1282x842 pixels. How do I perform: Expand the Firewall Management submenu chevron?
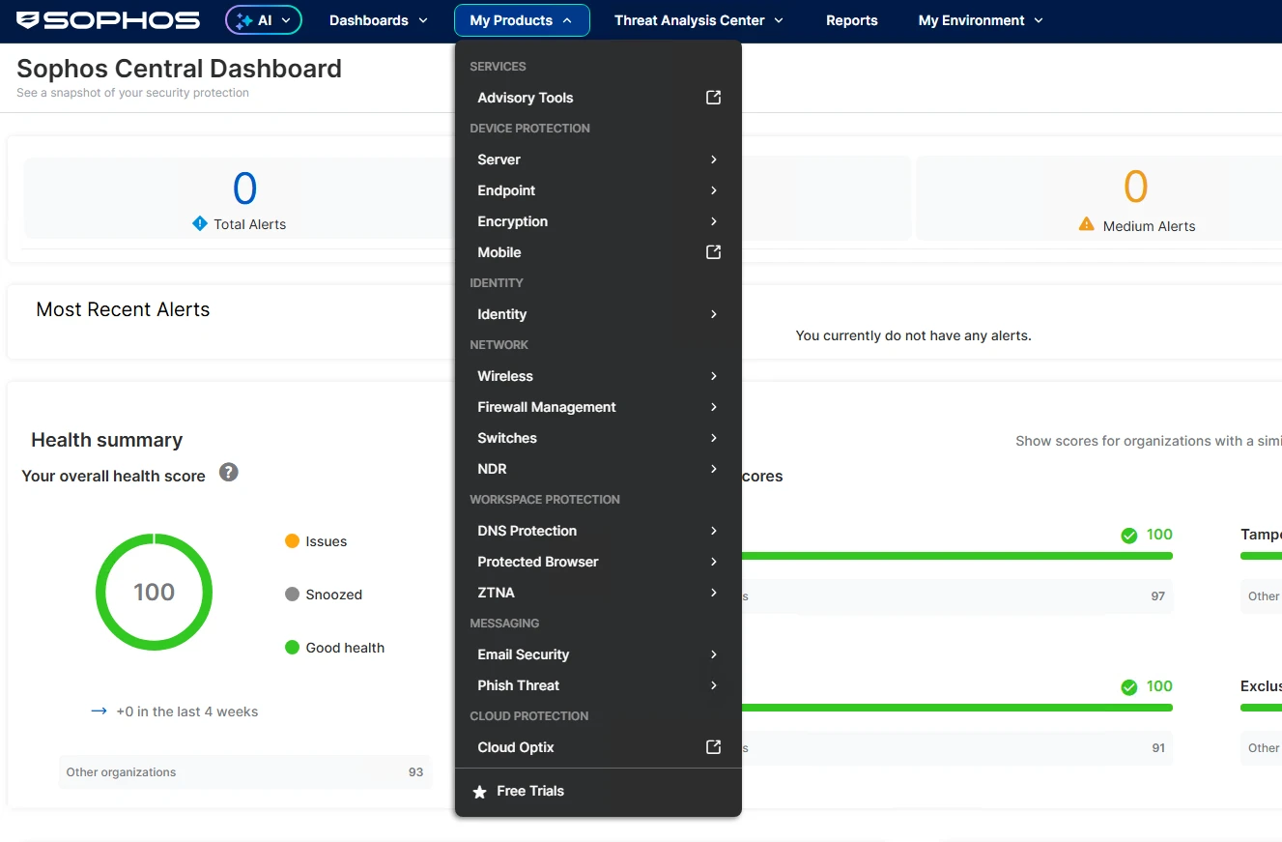714,407
